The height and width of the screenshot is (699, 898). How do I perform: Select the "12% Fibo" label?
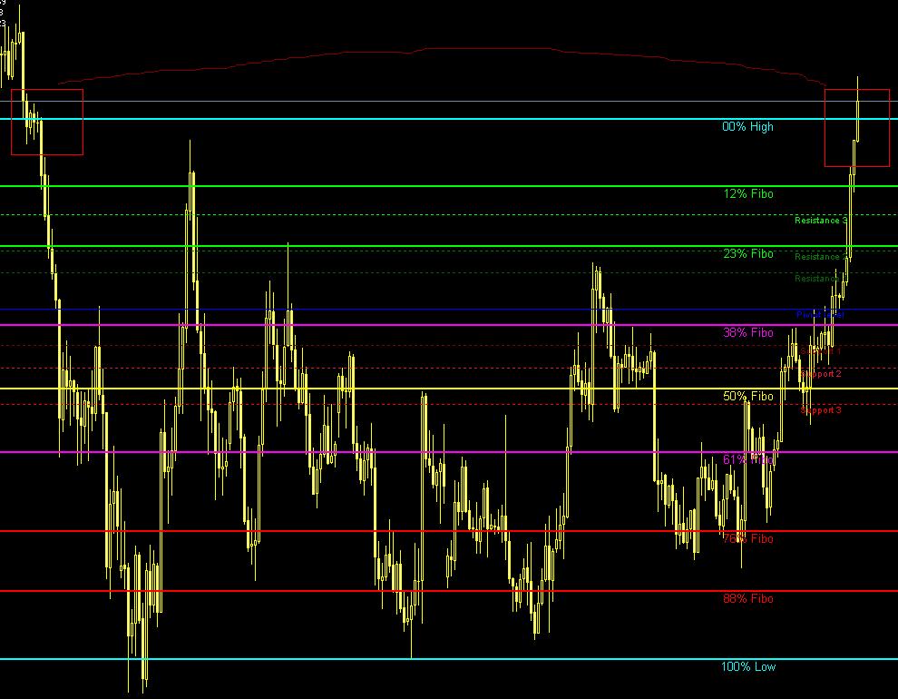pos(747,194)
